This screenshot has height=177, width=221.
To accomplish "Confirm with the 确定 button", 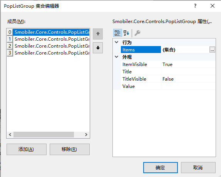I will point(161,167).
